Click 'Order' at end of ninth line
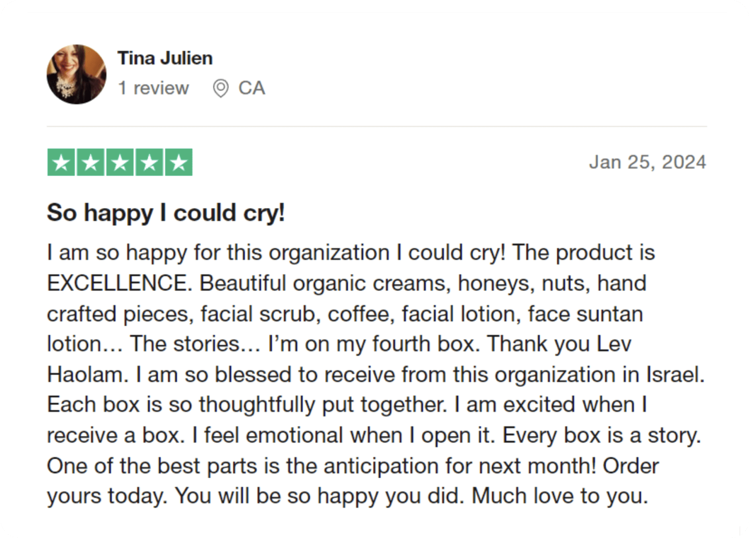 pos(631,466)
